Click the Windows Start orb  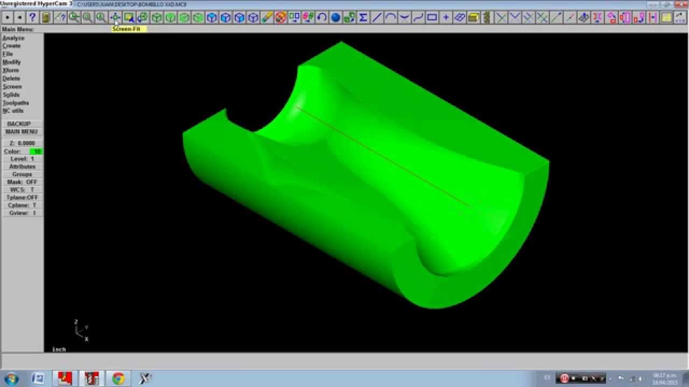(12, 378)
